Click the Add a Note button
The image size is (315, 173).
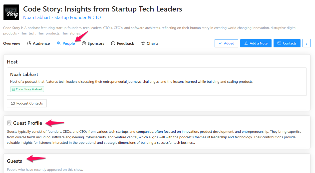click(256, 43)
